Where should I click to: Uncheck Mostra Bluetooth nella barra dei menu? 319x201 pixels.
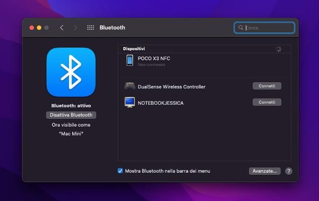120,171
